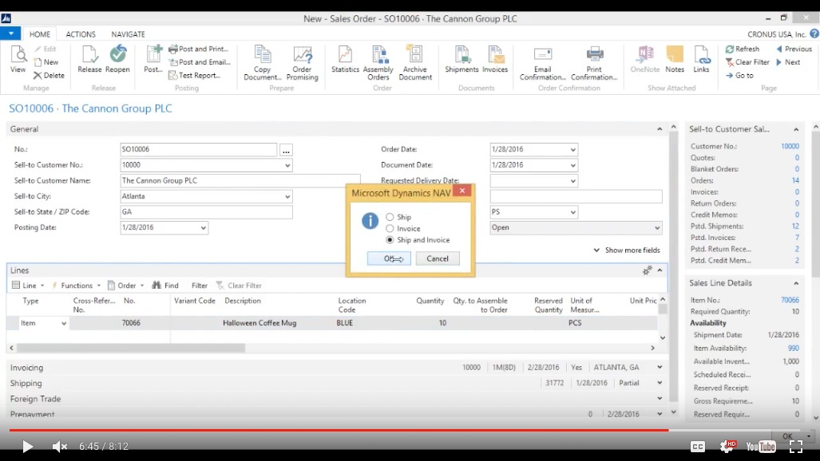This screenshot has height=461, width=820.
Task: Select the Invoice radio option
Action: [x=390, y=228]
